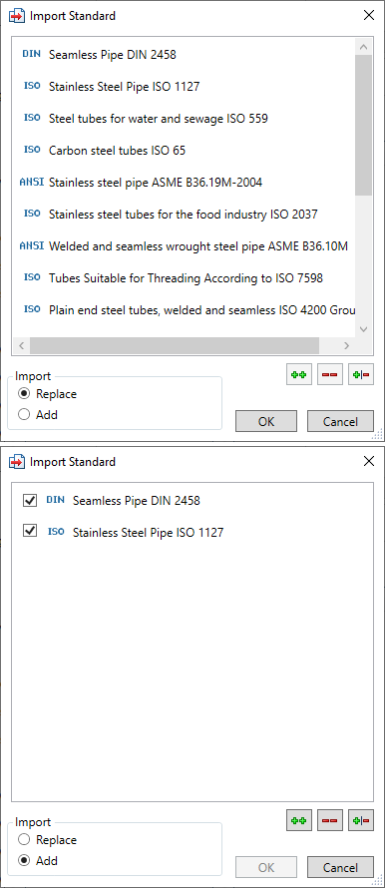Select Carbon steel tubes ISO 65 entry

(x=117, y=150)
